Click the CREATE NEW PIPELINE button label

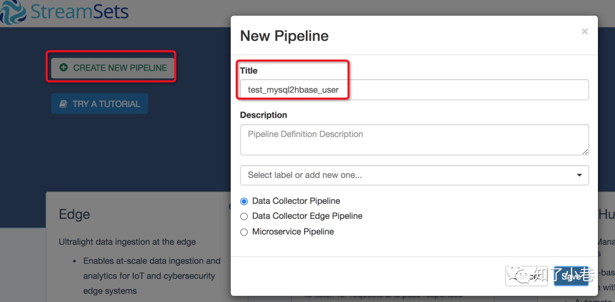120,68
